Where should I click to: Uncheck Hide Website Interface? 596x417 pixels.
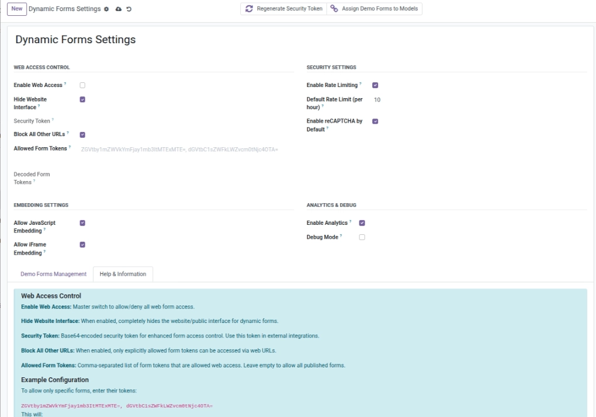[82, 99]
